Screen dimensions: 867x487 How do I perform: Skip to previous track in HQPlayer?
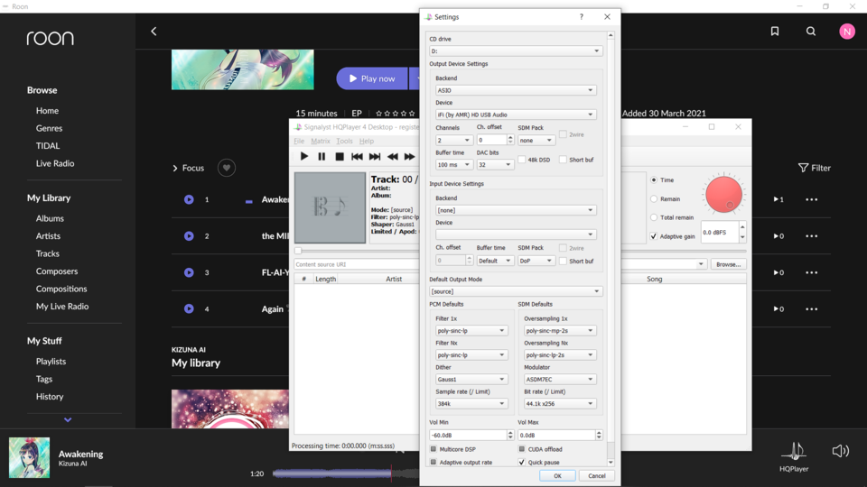point(357,157)
